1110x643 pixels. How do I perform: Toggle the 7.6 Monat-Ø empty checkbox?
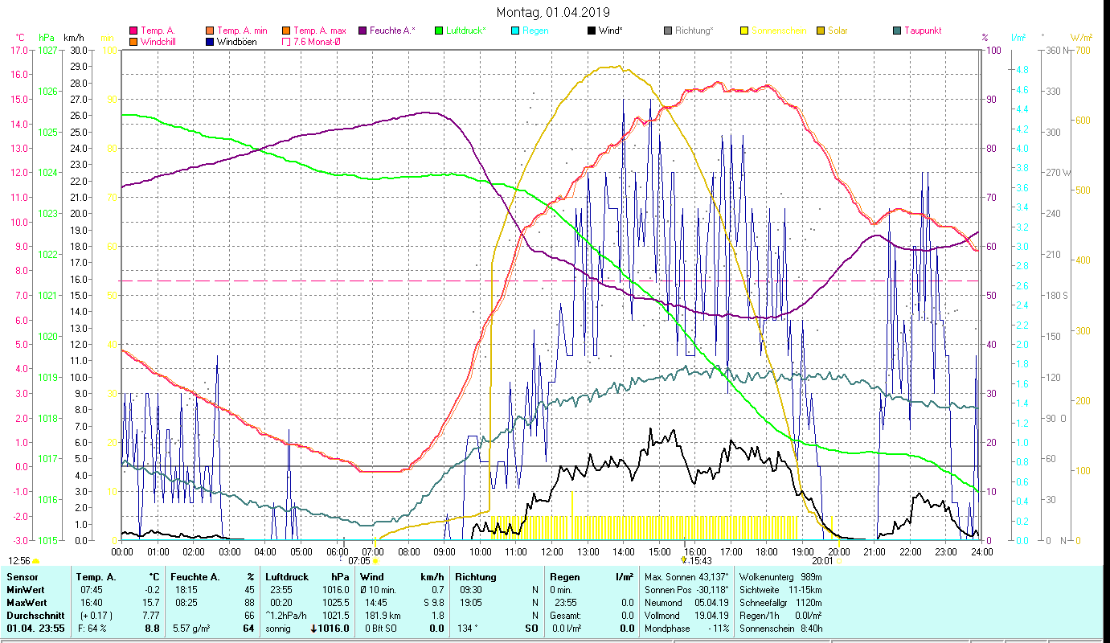[x=285, y=42]
